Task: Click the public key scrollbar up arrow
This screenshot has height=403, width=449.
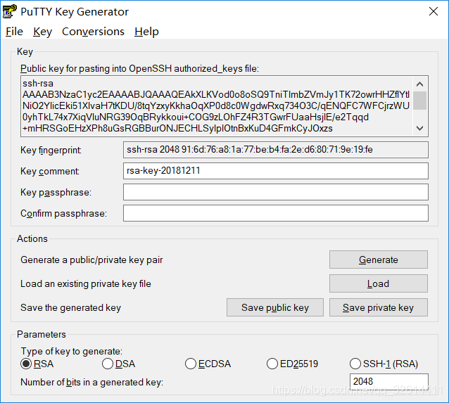Action: click(x=419, y=84)
